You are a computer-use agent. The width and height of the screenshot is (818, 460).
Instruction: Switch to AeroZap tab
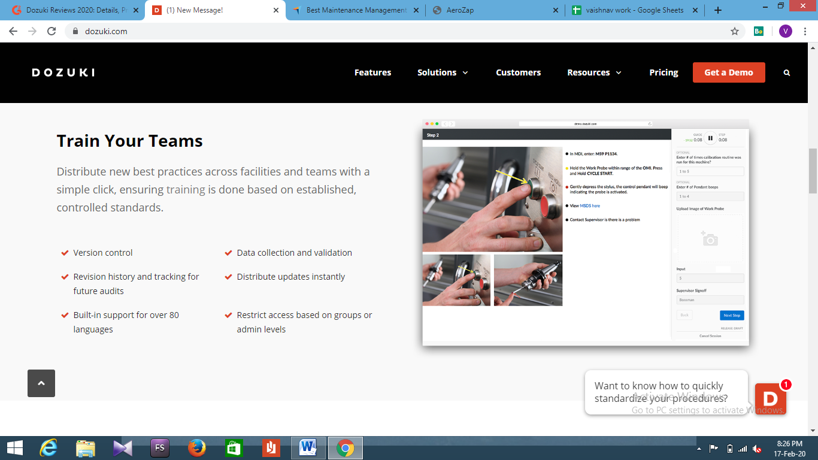click(496, 10)
